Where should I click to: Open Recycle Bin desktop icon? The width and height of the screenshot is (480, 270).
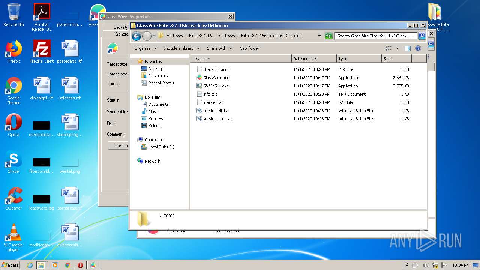(13, 15)
